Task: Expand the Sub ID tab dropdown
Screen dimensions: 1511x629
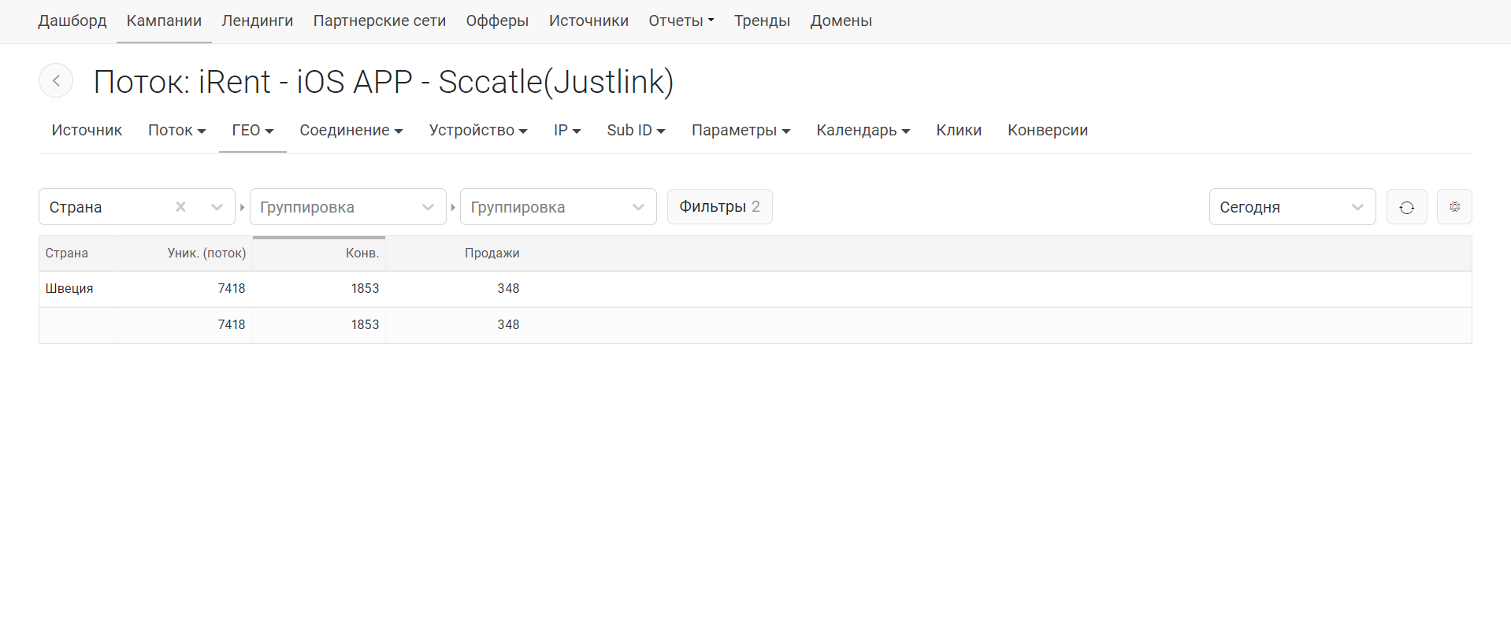Action: [x=636, y=130]
